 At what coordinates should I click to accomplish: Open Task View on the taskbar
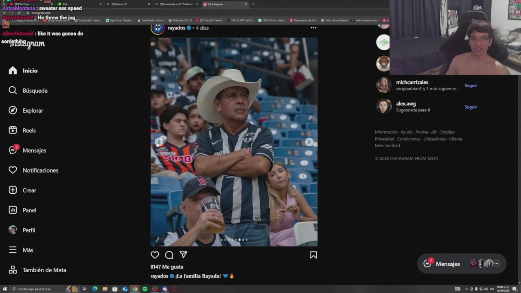(84, 289)
